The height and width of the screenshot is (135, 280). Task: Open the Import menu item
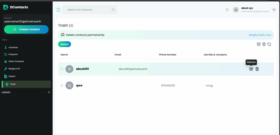pos(12,76)
